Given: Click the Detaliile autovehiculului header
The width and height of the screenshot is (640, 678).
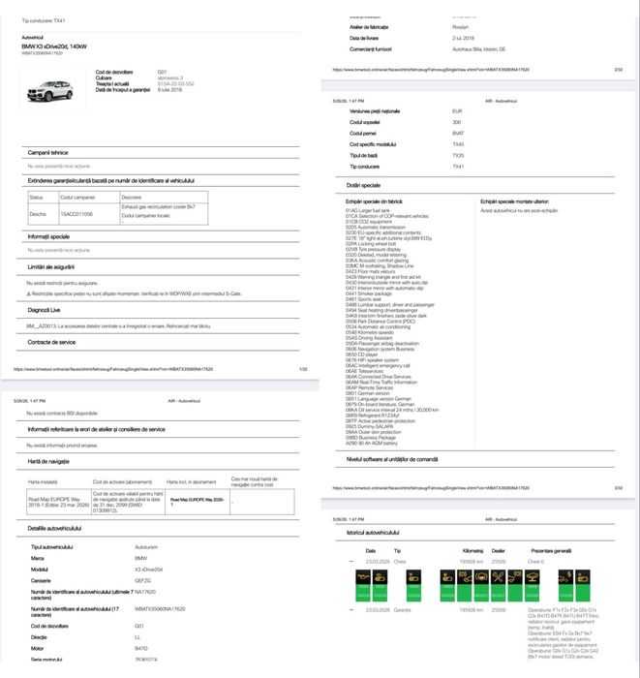Looking at the screenshot, I should tap(54, 529).
